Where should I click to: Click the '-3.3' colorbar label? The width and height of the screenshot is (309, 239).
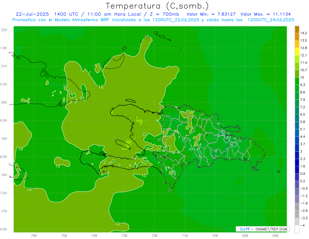pos(304,218)
